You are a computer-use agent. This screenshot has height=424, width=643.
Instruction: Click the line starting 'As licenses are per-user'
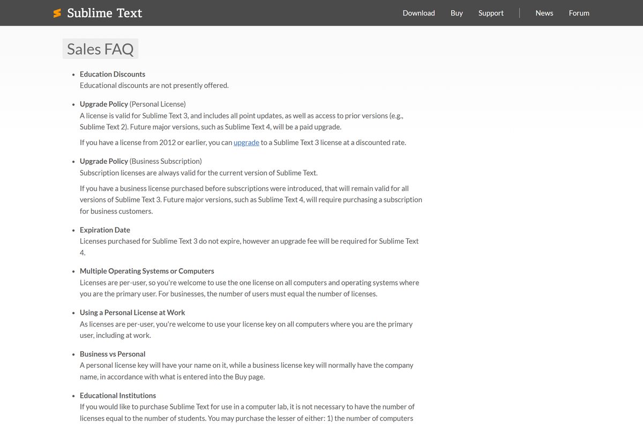click(246, 324)
